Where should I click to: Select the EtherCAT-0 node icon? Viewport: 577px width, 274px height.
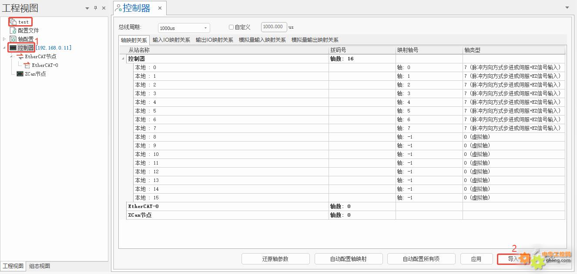click(27, 65)
